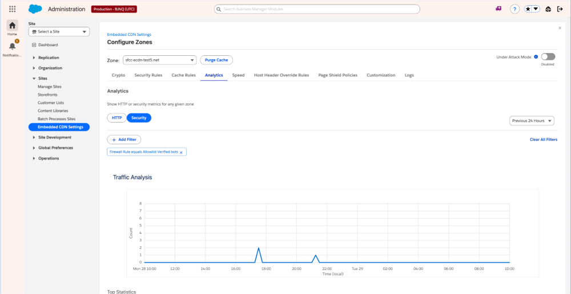Screen dimensions: 571x294
Task: Click the chart peak near 21:00
Action: pyautogui.click(x=315, y=255)
